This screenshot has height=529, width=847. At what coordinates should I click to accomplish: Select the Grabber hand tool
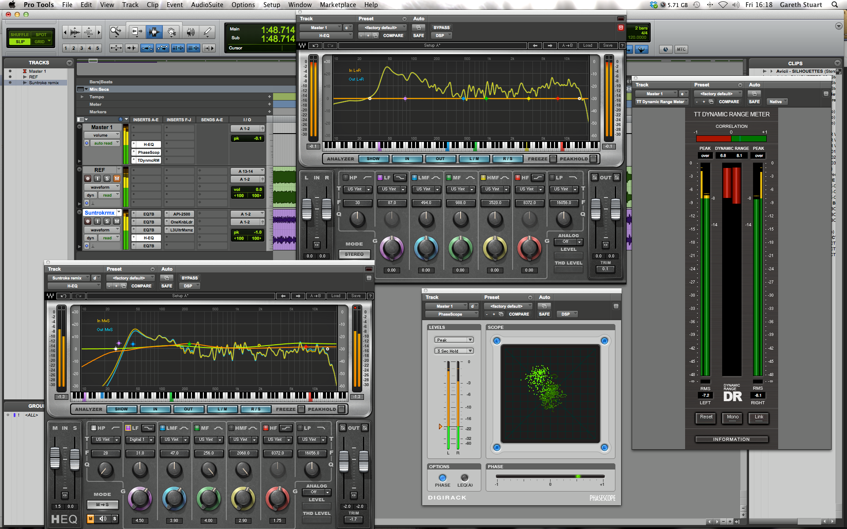pyautogui.click(x=172, y=32)
